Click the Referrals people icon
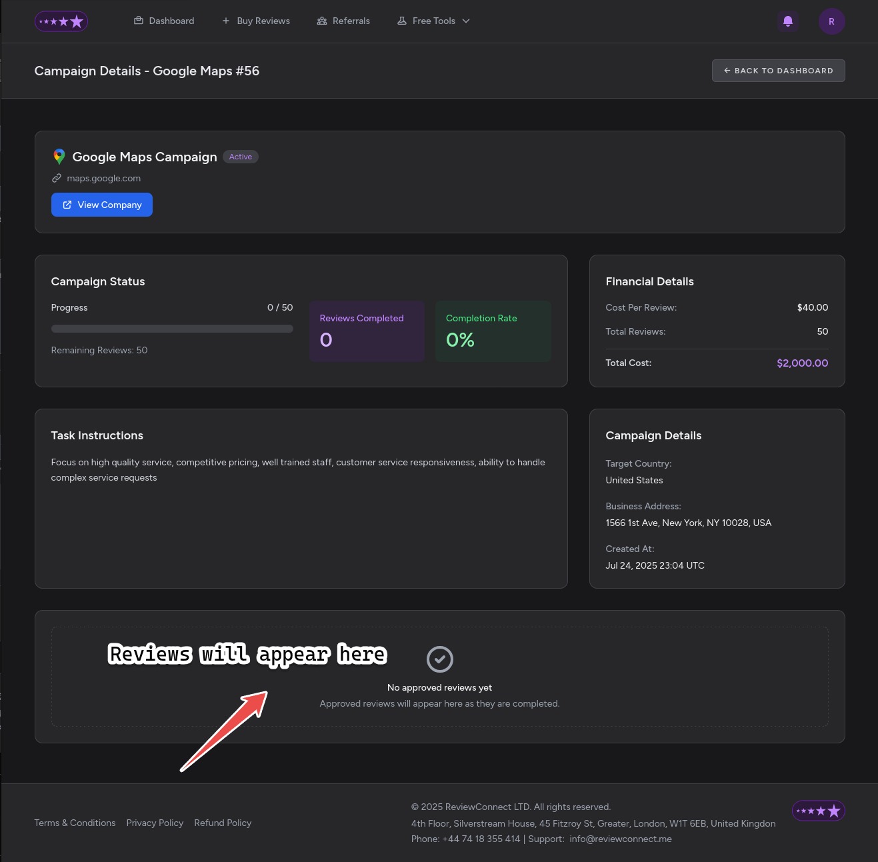This screenshot has height=862, width=878. [x=322, y=21]
